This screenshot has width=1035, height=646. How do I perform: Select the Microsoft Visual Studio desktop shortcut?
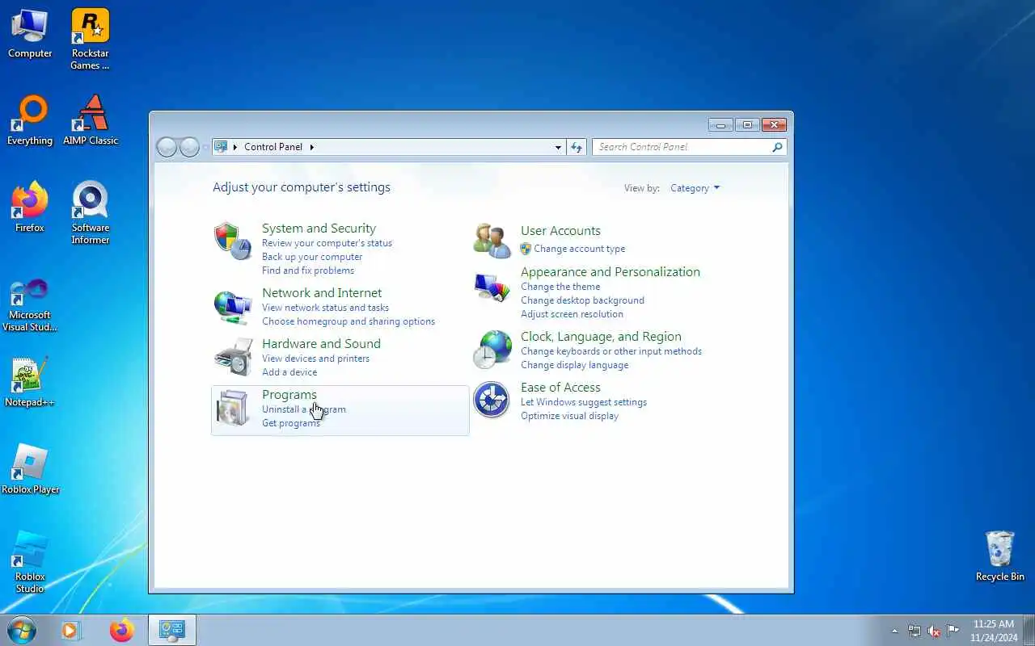coord(30,305)
